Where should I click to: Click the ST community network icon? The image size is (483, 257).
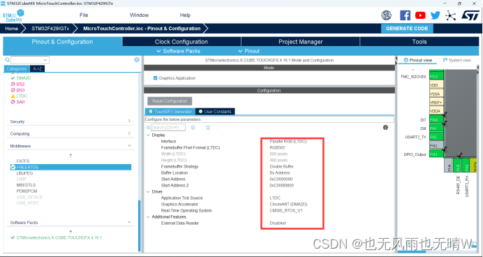pos(450,15)
